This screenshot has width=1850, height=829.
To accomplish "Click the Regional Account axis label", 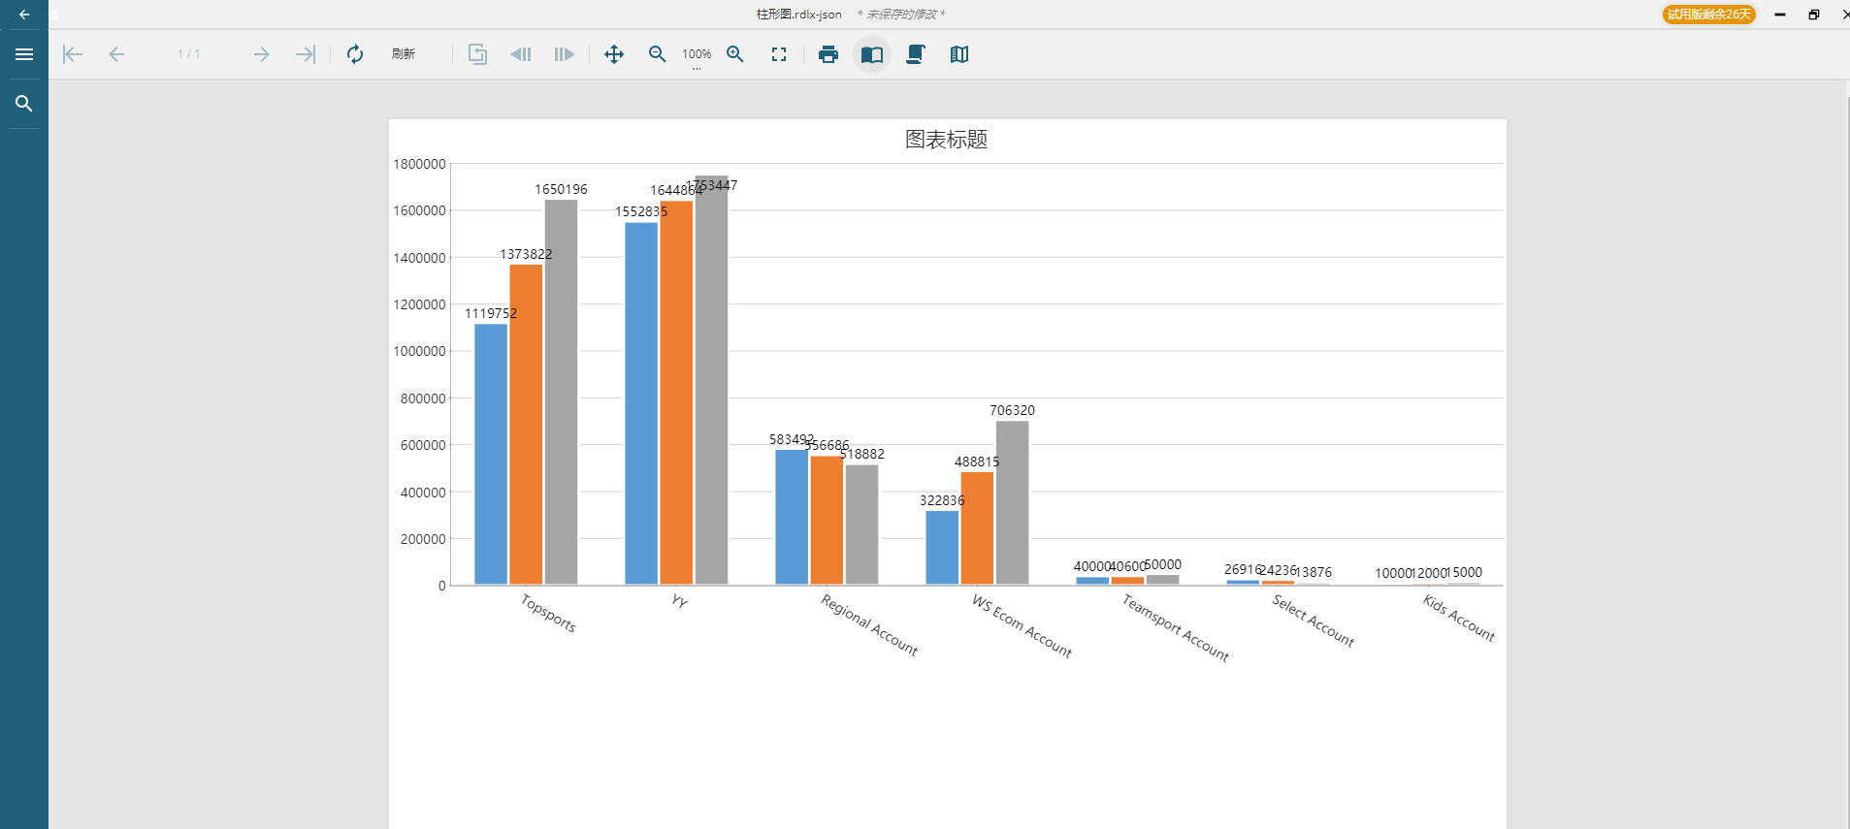I will (x=869, y=624).
